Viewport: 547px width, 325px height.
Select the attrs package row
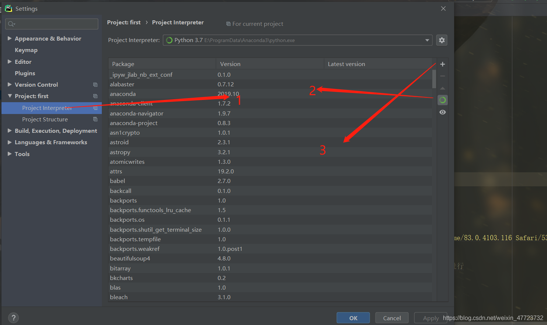click(x=270, y=171)
